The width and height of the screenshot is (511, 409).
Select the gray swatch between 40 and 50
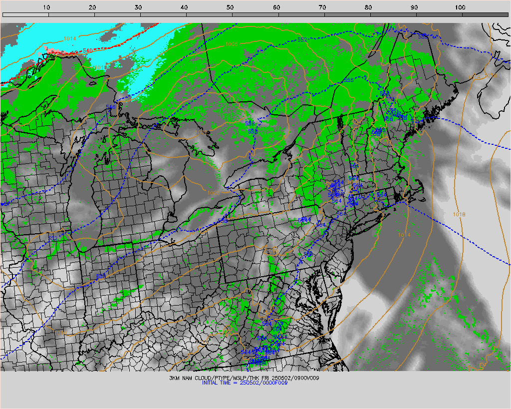click(209, 14)
